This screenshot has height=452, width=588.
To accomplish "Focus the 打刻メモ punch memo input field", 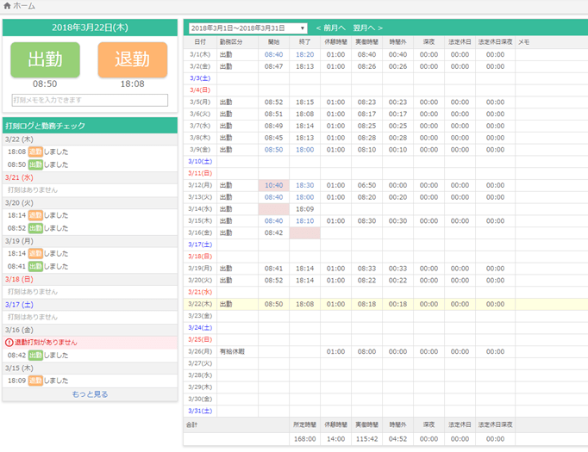I will tap(90, 101).
